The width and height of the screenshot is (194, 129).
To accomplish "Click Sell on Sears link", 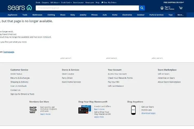I will point(163,74).
